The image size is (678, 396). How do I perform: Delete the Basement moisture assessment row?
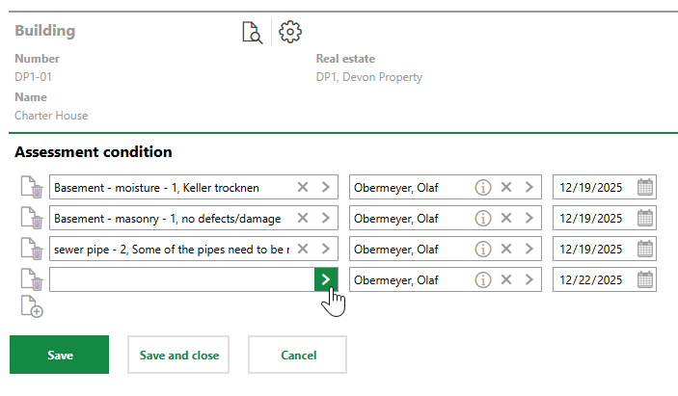coord(31,188)
